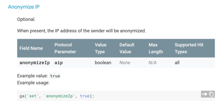Click the Value Type column header
This screenshot has height=105, width=221.
point(101,48)
